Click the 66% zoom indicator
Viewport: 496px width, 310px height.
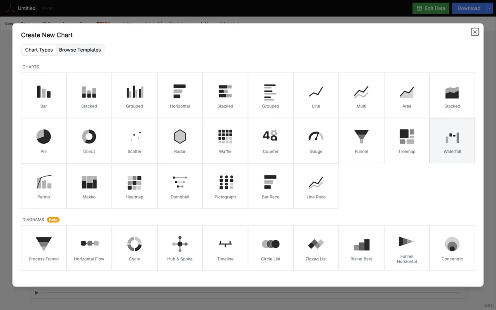click(x=489, y=306)
